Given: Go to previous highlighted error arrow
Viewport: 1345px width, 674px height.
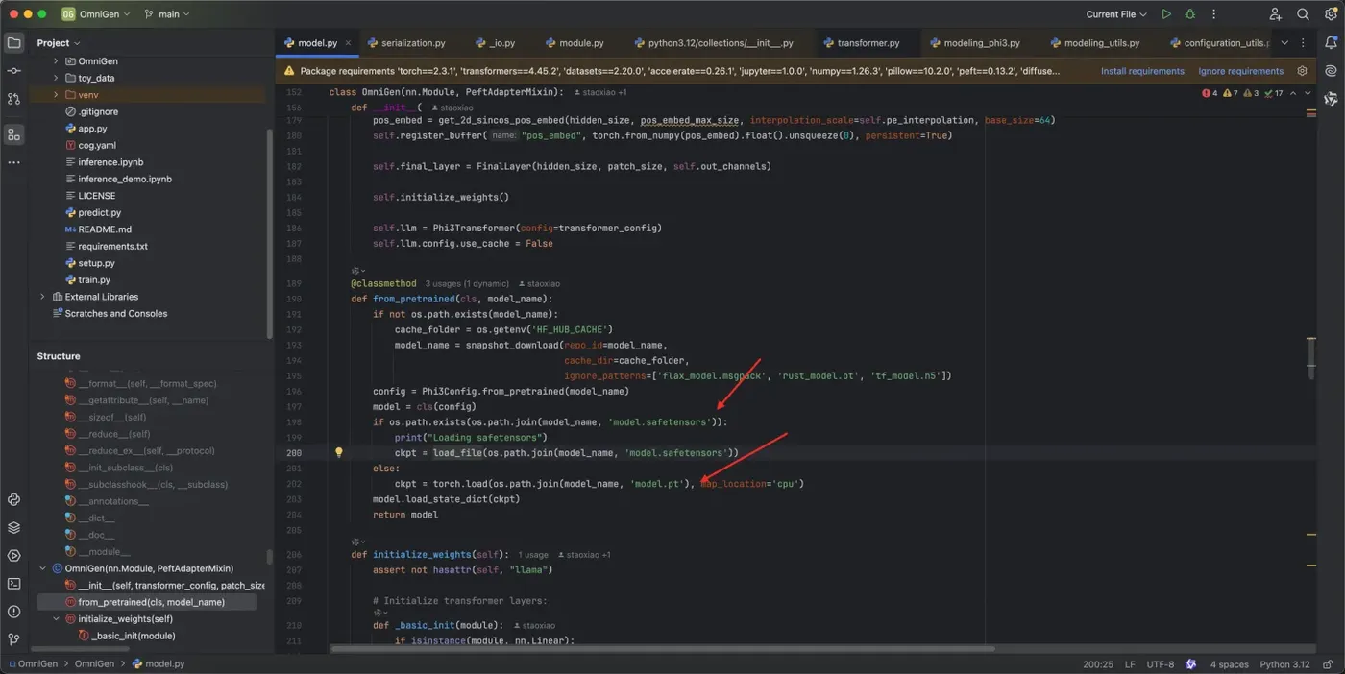Looking at the screenshot, I should click(x=1293, y=93).
